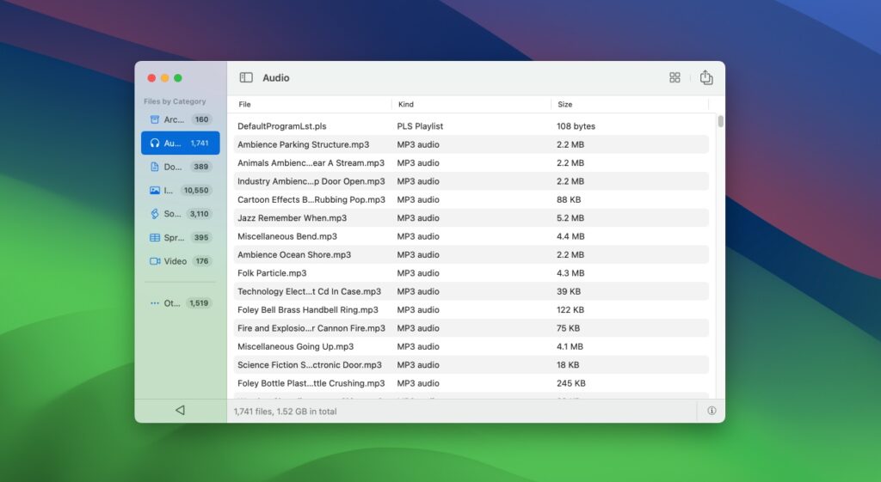Click the 1,741 files total status text
The width and height of the screenshot is (881, 482).
[x=285, y=412]
